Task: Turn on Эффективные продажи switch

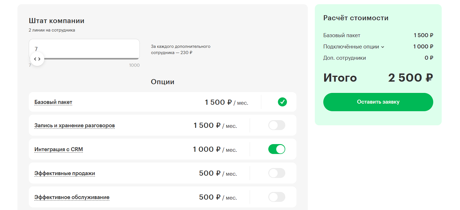Action: pyautogui.click(x=277, y=173)
